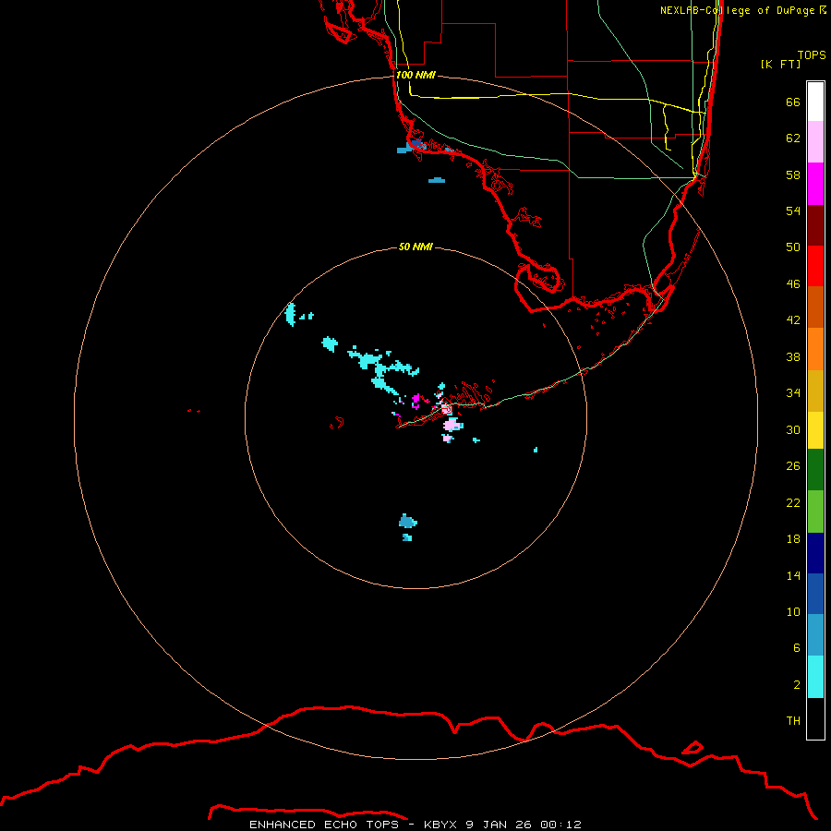The height and width of the screenshot is (831, 831).
Task: Click the 62 value on the legend
Action: click(x=793, y=138)
